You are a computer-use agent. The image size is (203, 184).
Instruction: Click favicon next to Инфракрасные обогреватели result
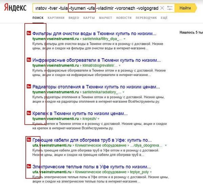[29, 60]
